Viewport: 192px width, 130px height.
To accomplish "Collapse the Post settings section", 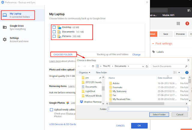I will pyautogui.click(x=162, y=44).
